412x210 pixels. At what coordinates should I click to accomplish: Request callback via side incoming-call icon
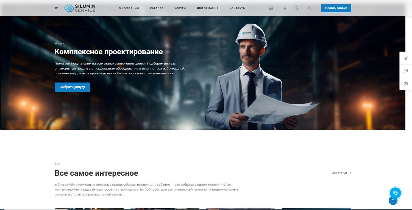[406, 58]
